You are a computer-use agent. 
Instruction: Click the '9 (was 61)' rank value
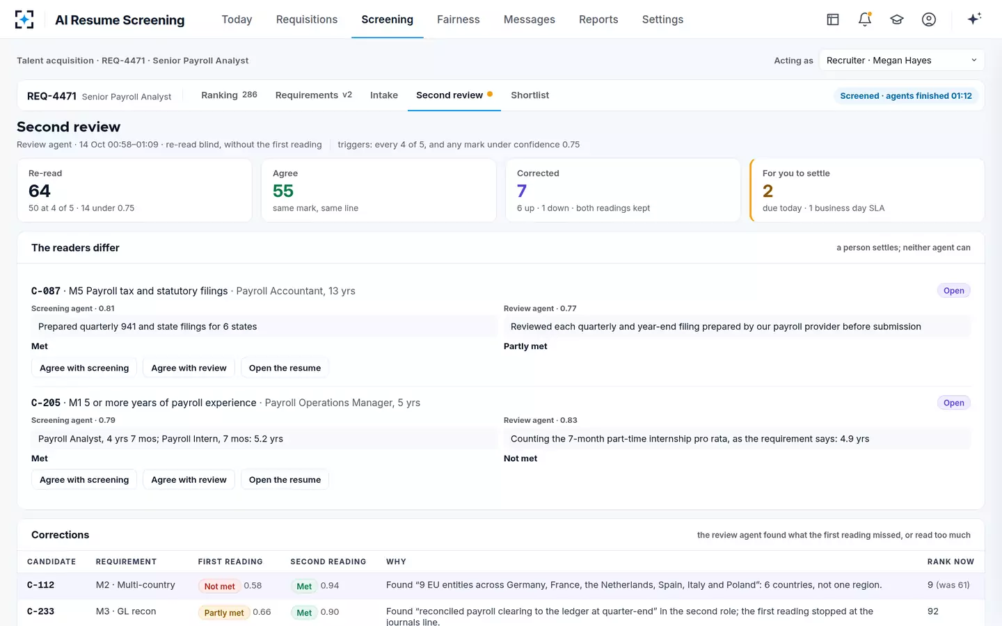pos(948,585)
